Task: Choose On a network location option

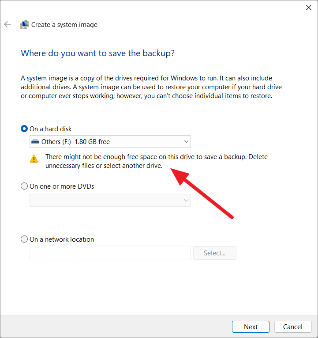Action: coord(24,239)
